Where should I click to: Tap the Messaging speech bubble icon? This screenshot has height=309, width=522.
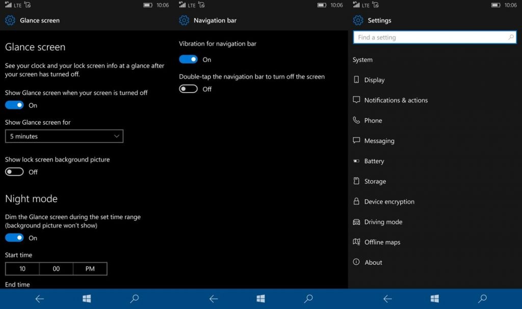click(x=356, y=141)
